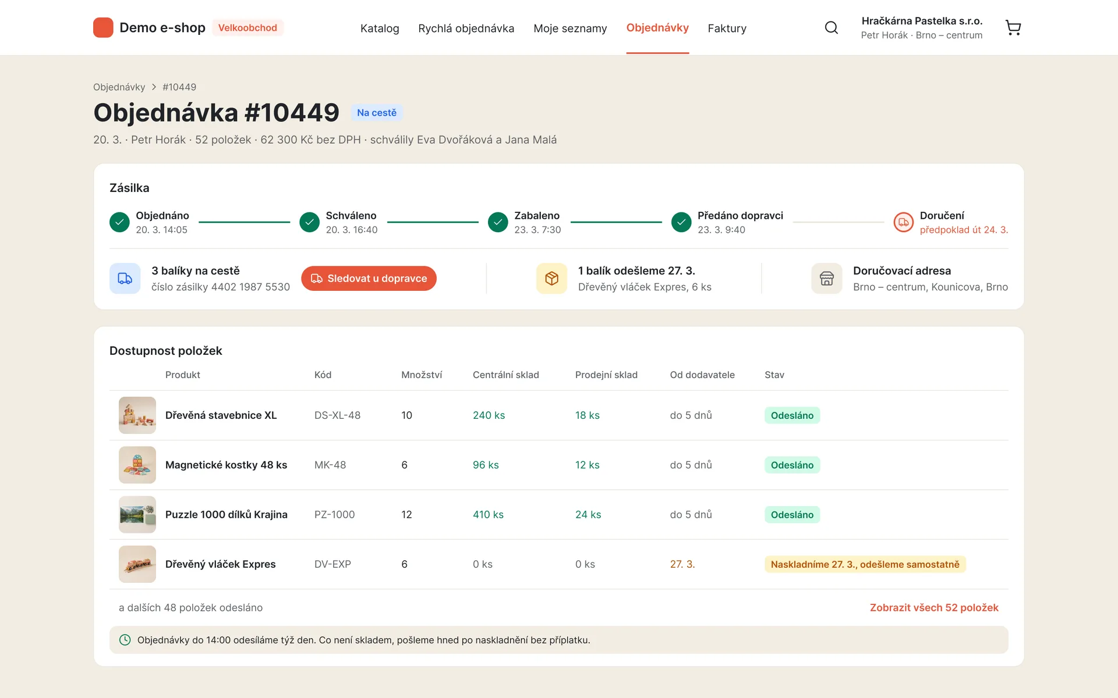This screenshot has height=698, width=1118.
Task: Open the Puzzle 1000 dílků thumbnail
Action: pos(137,514)
